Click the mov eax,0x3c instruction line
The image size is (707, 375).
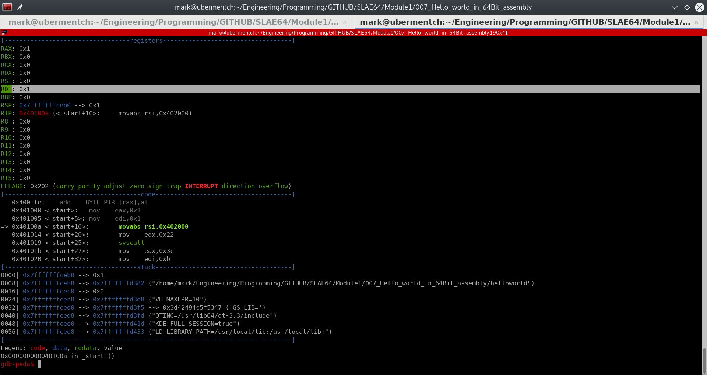(x=93, y=251)
